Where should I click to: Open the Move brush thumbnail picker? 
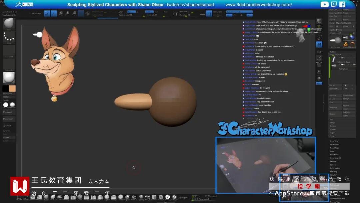point(9,24)
